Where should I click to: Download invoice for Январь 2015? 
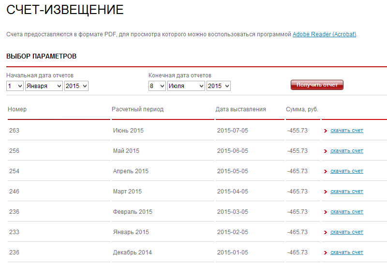(346, 232)
